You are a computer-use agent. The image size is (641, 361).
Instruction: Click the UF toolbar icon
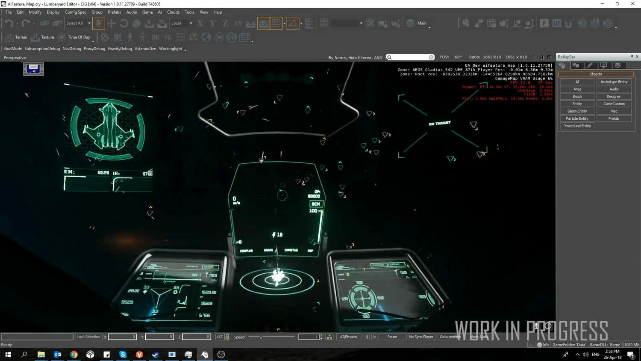[556, 23]
